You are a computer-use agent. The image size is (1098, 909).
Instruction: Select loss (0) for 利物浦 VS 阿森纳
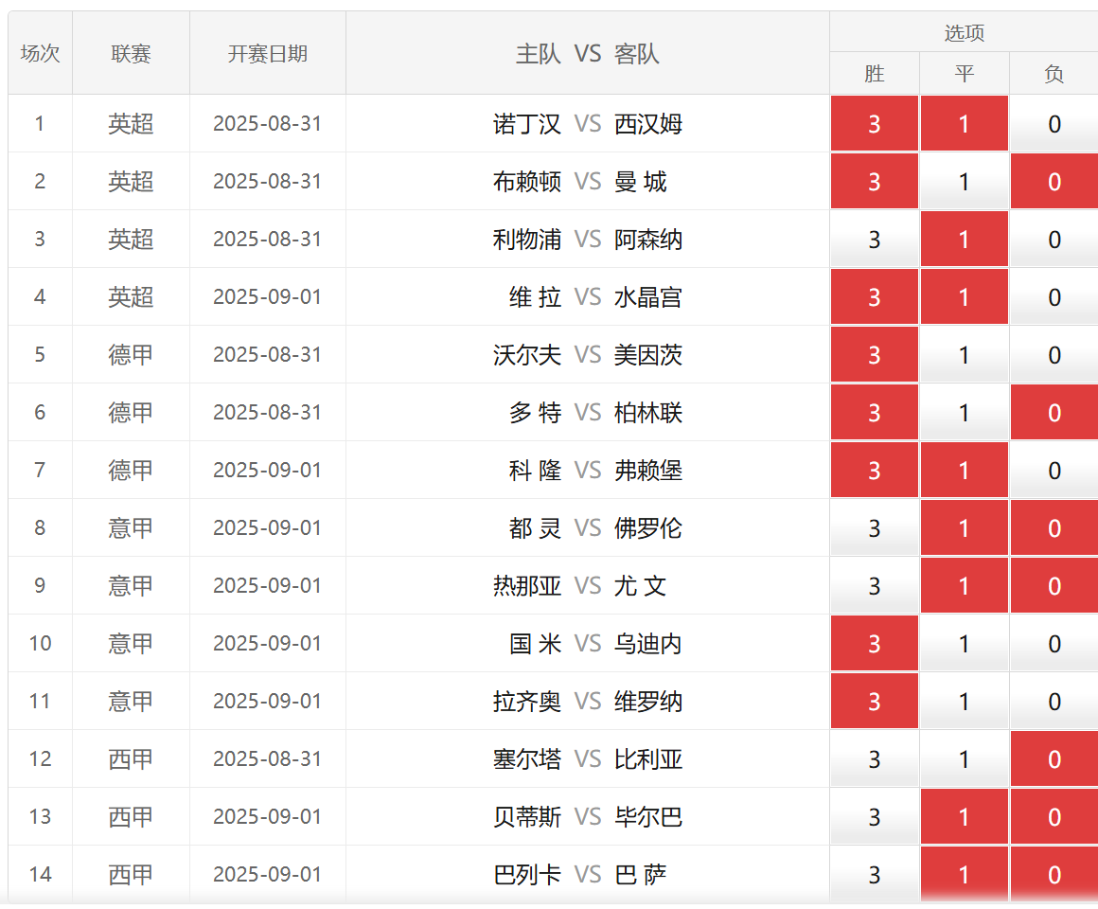[1054, 240]
